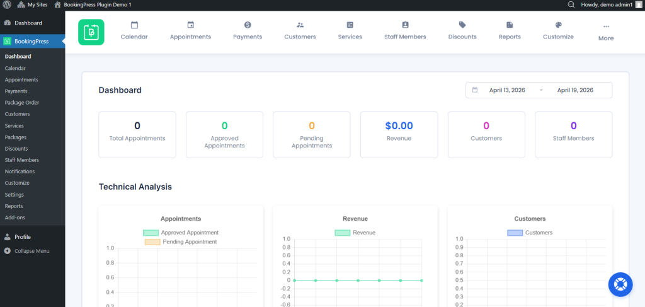Open the Customize palette icon
The height and width of the screenshot is (307, 645).
558,25
